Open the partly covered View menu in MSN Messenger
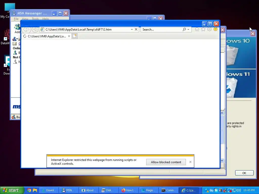 click(x=25, y=19)
